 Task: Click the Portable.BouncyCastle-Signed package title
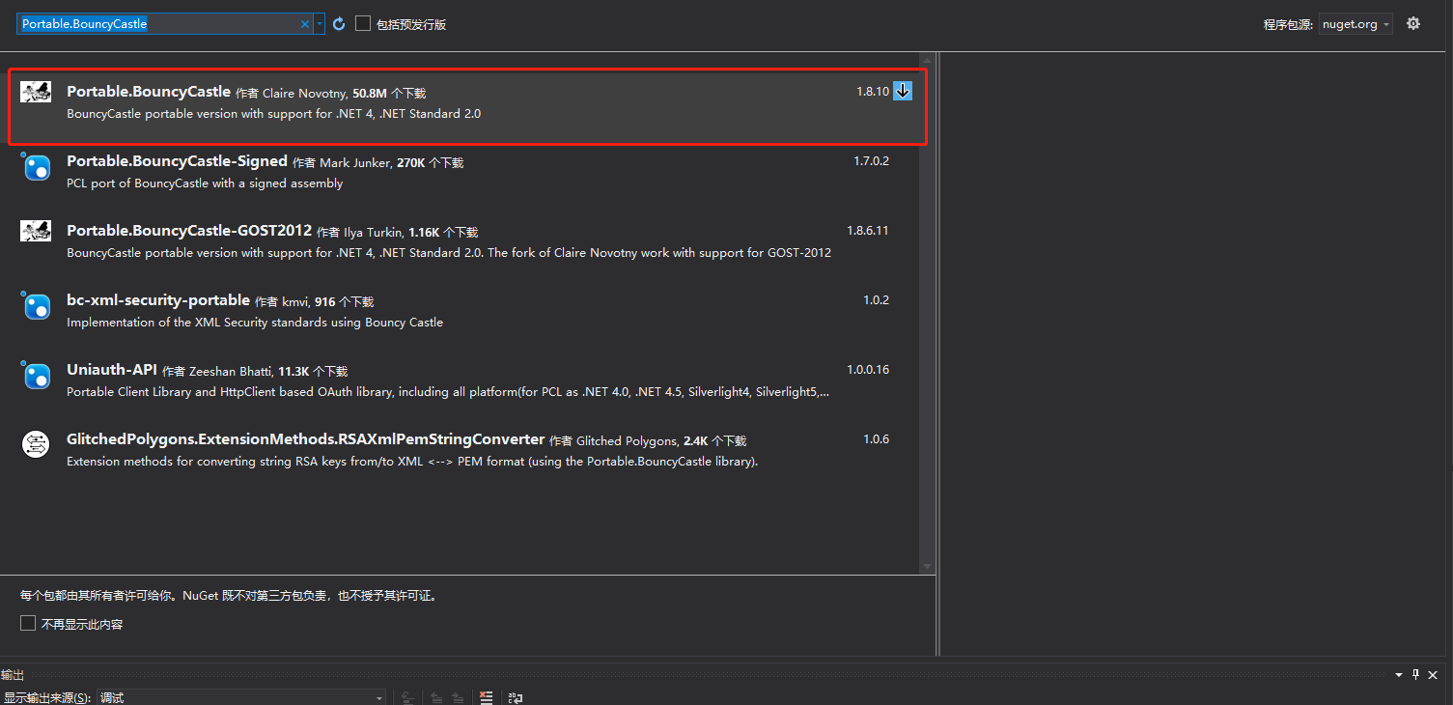(x=177, y=161)
